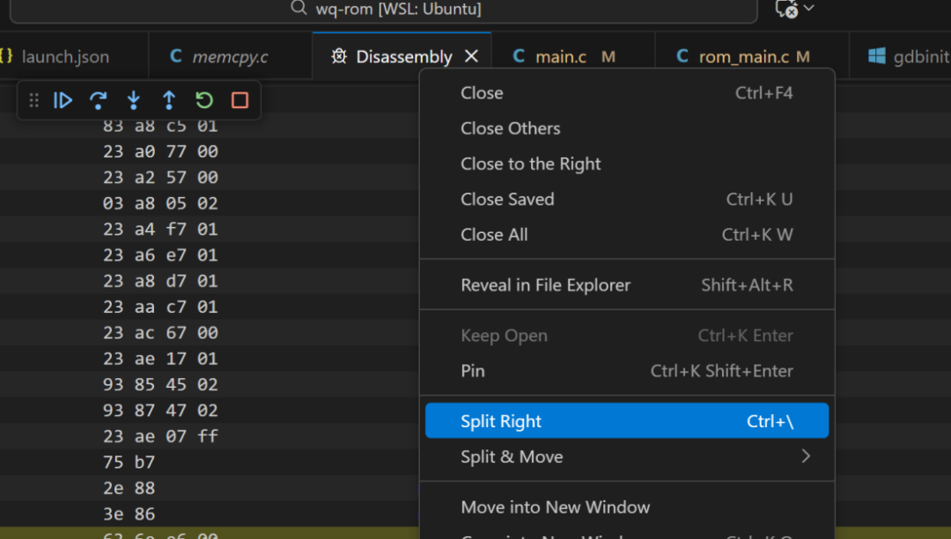Viewport: 951px width, 539px height.
Task: Open the Copilot chat dropdown arrow
Action: point(808,8)
